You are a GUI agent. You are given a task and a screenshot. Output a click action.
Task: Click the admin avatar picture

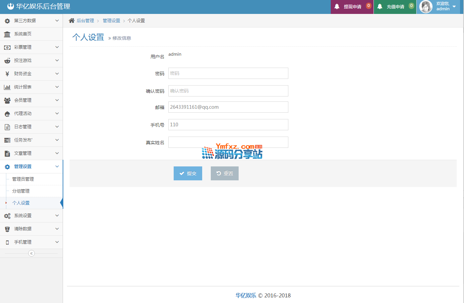(426, 7)
